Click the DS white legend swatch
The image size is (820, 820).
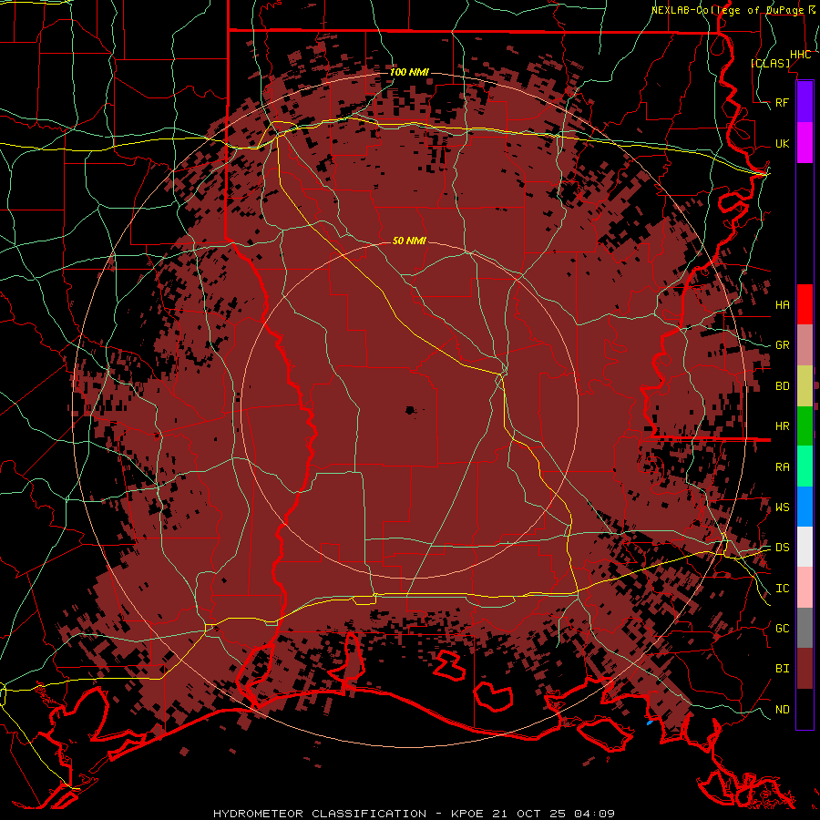coord(805,547)
